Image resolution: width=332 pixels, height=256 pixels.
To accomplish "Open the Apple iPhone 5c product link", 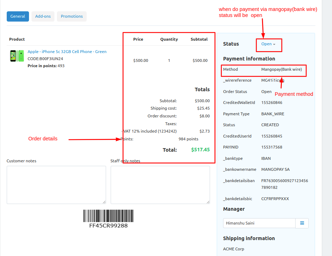I will (67, 52).
